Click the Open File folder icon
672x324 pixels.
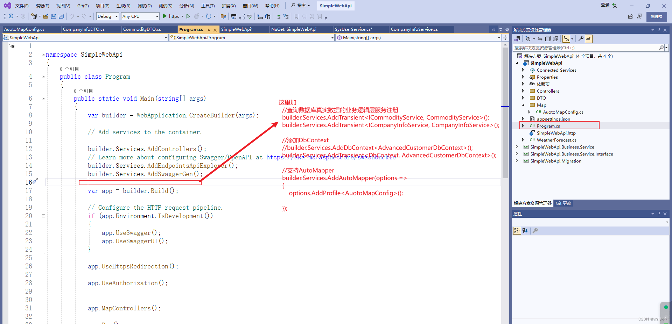click(46, 16)
